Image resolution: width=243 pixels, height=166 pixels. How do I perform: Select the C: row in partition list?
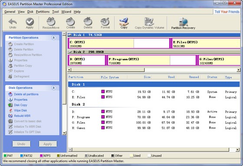click(x=154, y=92)
